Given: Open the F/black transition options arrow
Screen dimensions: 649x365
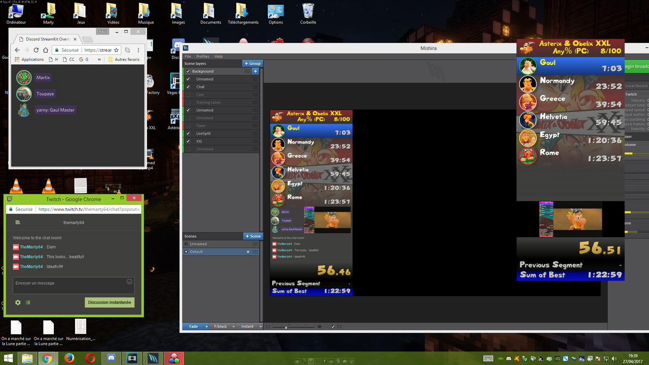Looking at the screenshot, I should [x=233, y=326].
